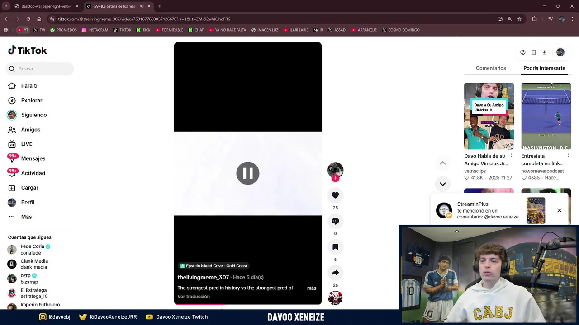Open options for Davo Habla video
The height and width of the screenshot is (325, 579).
coord(511,155)
